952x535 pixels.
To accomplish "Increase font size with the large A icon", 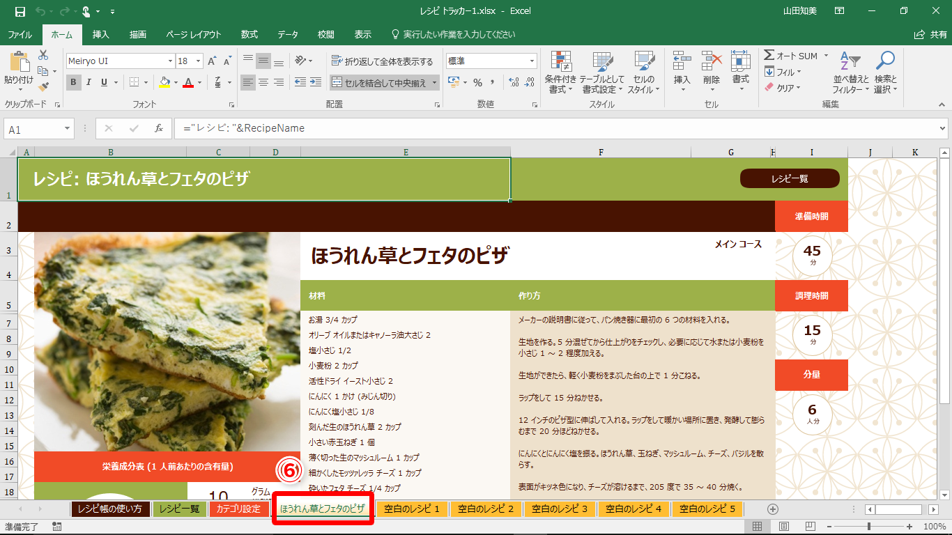I will (x=213, y=61).
